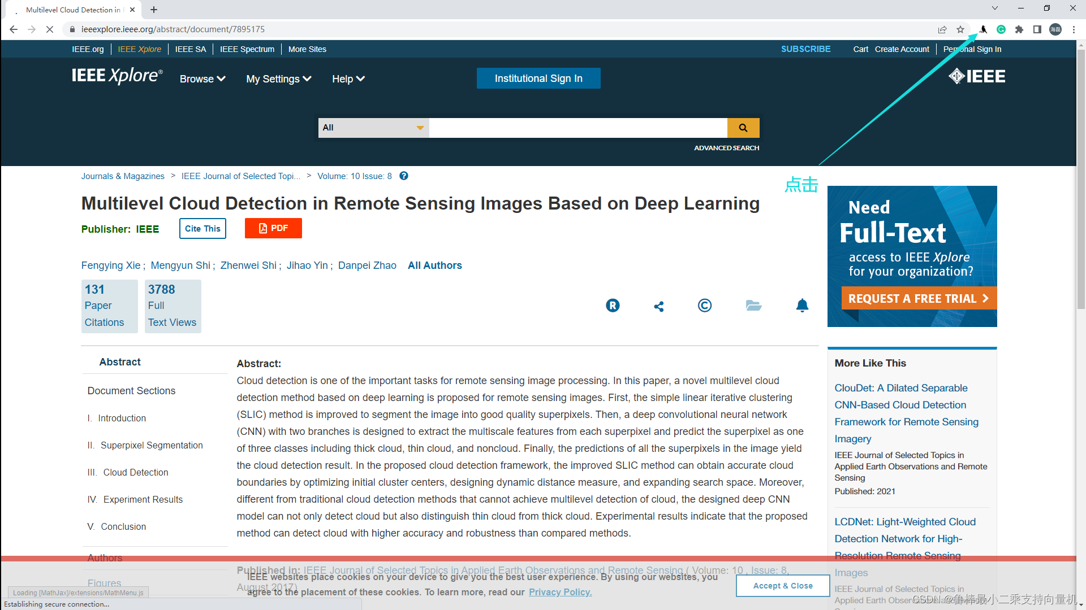Image resolution: width=1086 pixels, height=610 pixels.
Task: Click the IEEE Xplore logo
Action: coord(117,76)
